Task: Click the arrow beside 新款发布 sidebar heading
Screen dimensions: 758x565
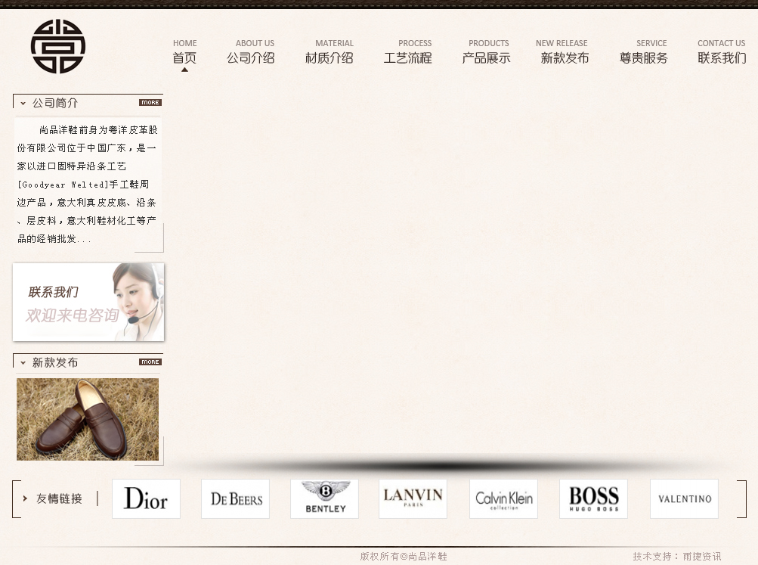Action: pos(23,363)
